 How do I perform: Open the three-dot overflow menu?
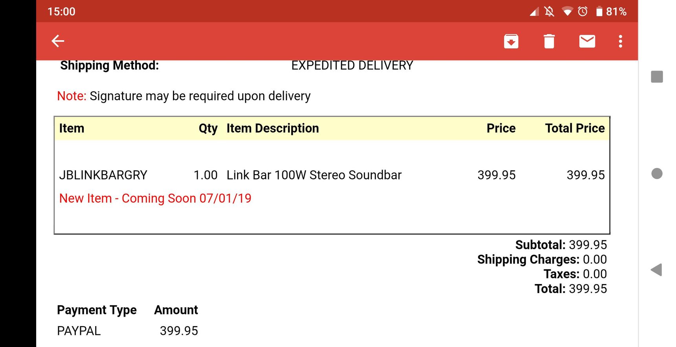620,41
